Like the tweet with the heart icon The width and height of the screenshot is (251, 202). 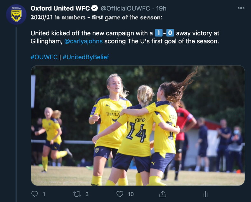(120, 194)
